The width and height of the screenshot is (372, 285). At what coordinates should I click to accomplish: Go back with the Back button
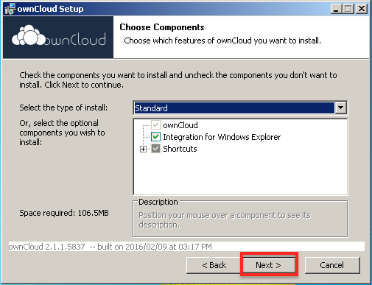click(x=214, y=265)
